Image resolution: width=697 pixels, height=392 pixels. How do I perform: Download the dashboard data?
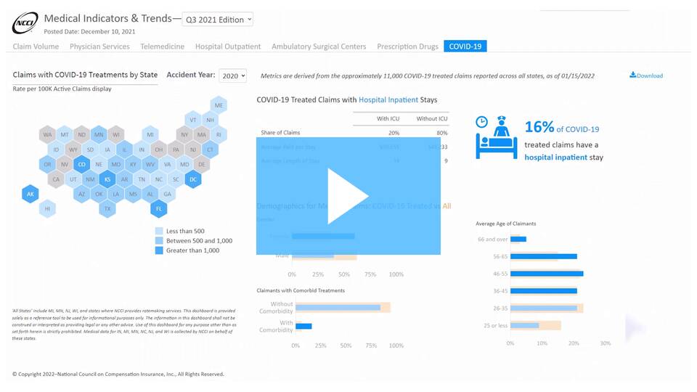pyautogui.click(x=646, y=75)
